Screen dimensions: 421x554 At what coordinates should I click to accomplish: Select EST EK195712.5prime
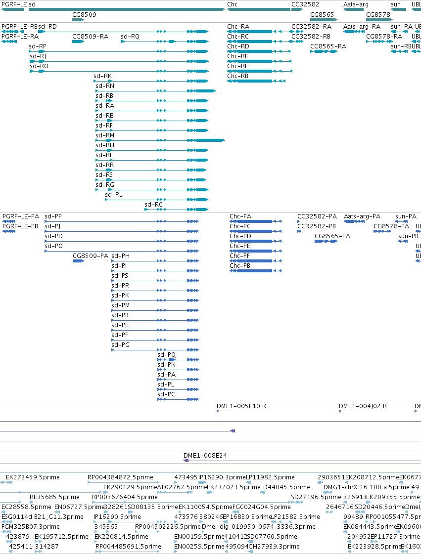[39, 542]
